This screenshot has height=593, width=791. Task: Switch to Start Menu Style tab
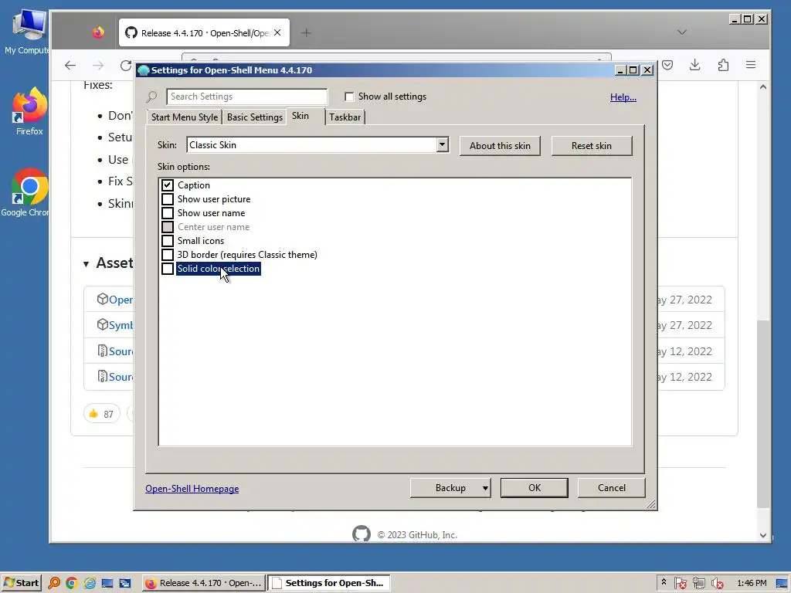[x=185, y=117]
